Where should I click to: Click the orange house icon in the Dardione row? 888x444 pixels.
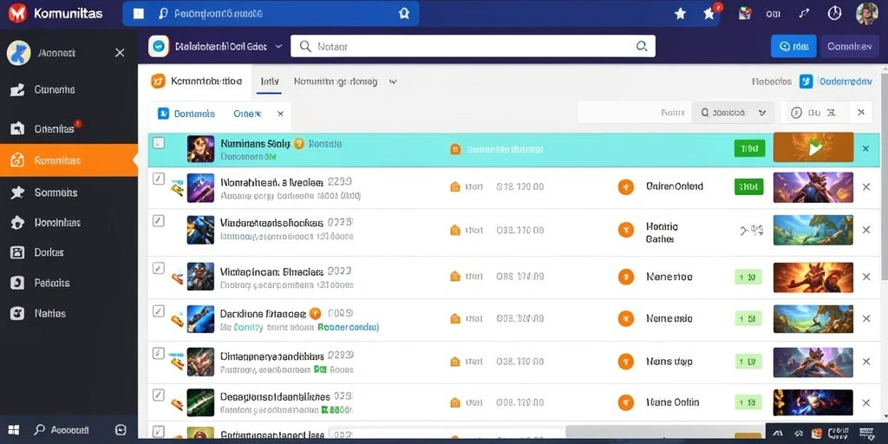click(454, 318)
